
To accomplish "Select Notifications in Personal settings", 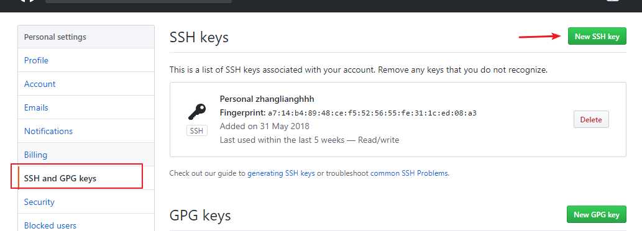I will click(x=48, y=131).
